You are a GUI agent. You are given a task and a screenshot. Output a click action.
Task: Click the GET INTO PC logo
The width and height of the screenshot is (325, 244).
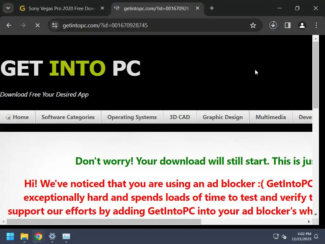[70, 68]
